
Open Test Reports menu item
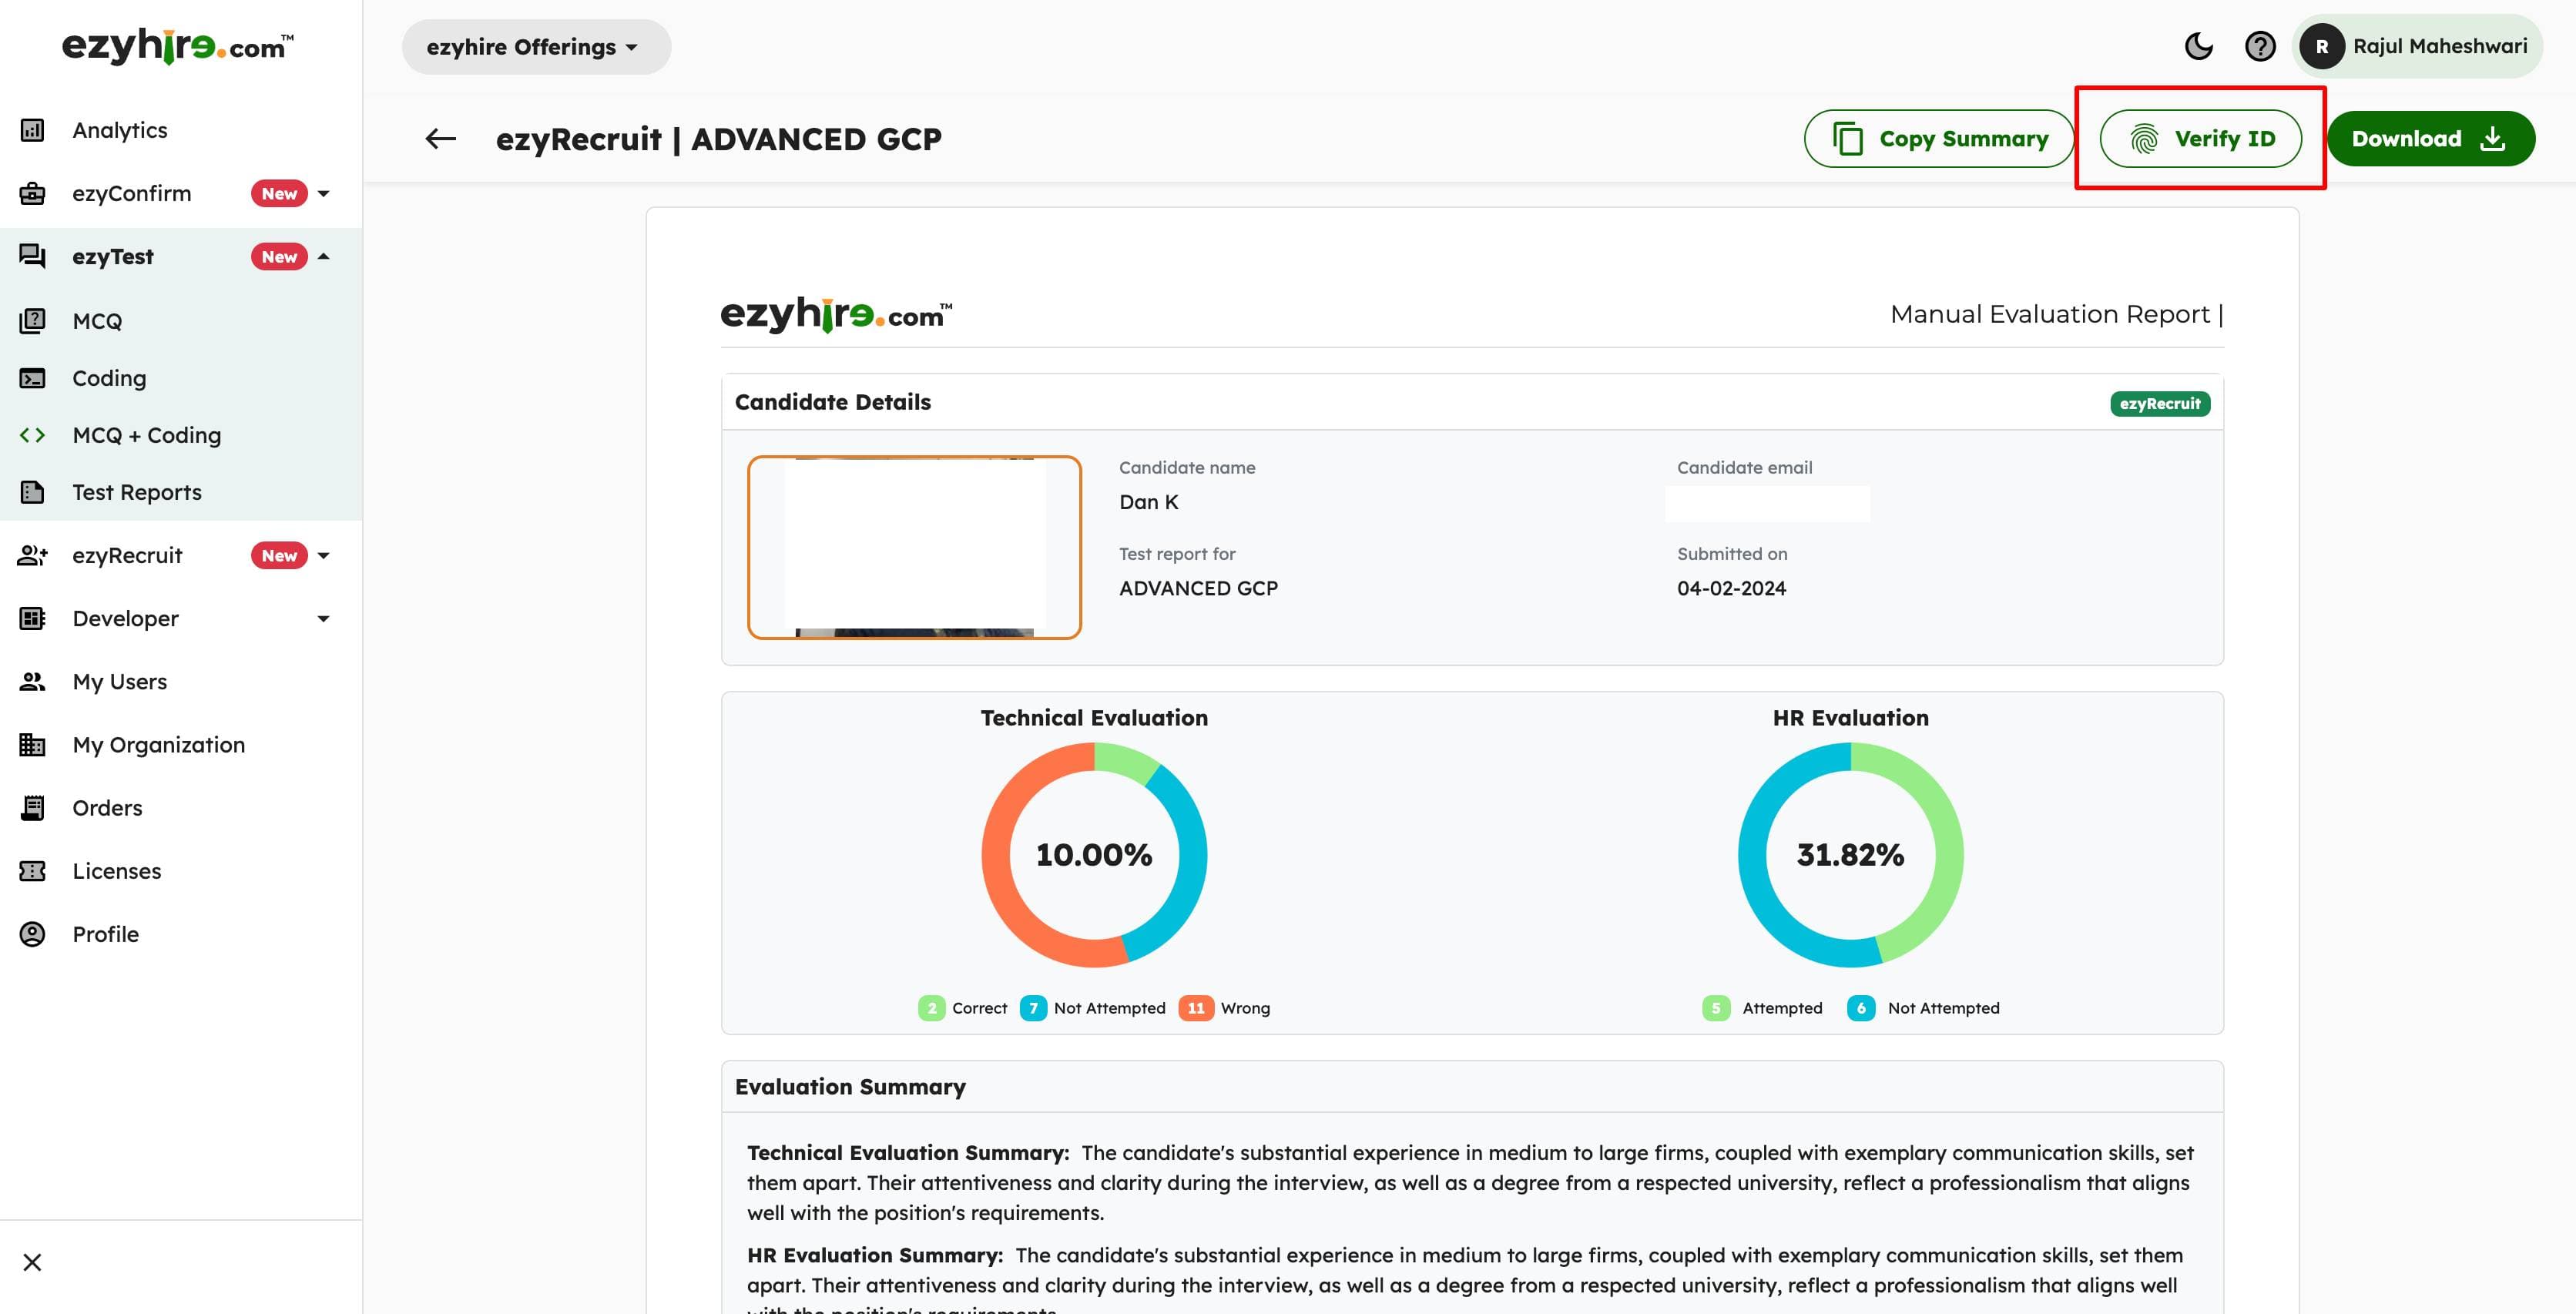pyautogui.click(x=181, y=492)
